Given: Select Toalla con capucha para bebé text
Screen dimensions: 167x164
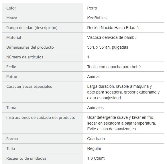Looking at the screenshot, I should click(114, 67).
